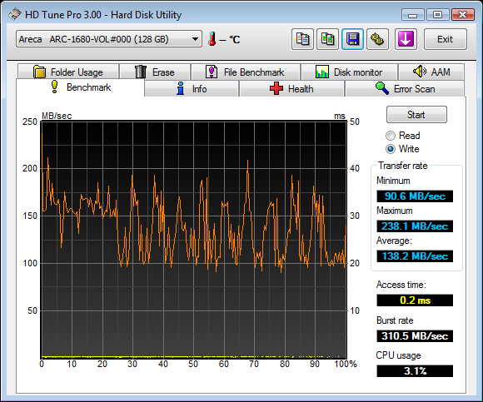Select the Benchmark tab
The image size is (483, 402).
(80, 87)
